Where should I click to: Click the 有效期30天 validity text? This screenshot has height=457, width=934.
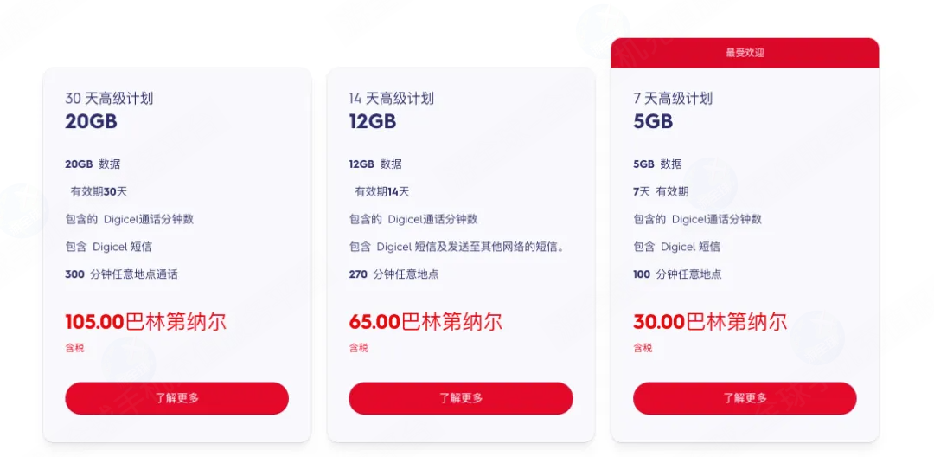(99, 191)
